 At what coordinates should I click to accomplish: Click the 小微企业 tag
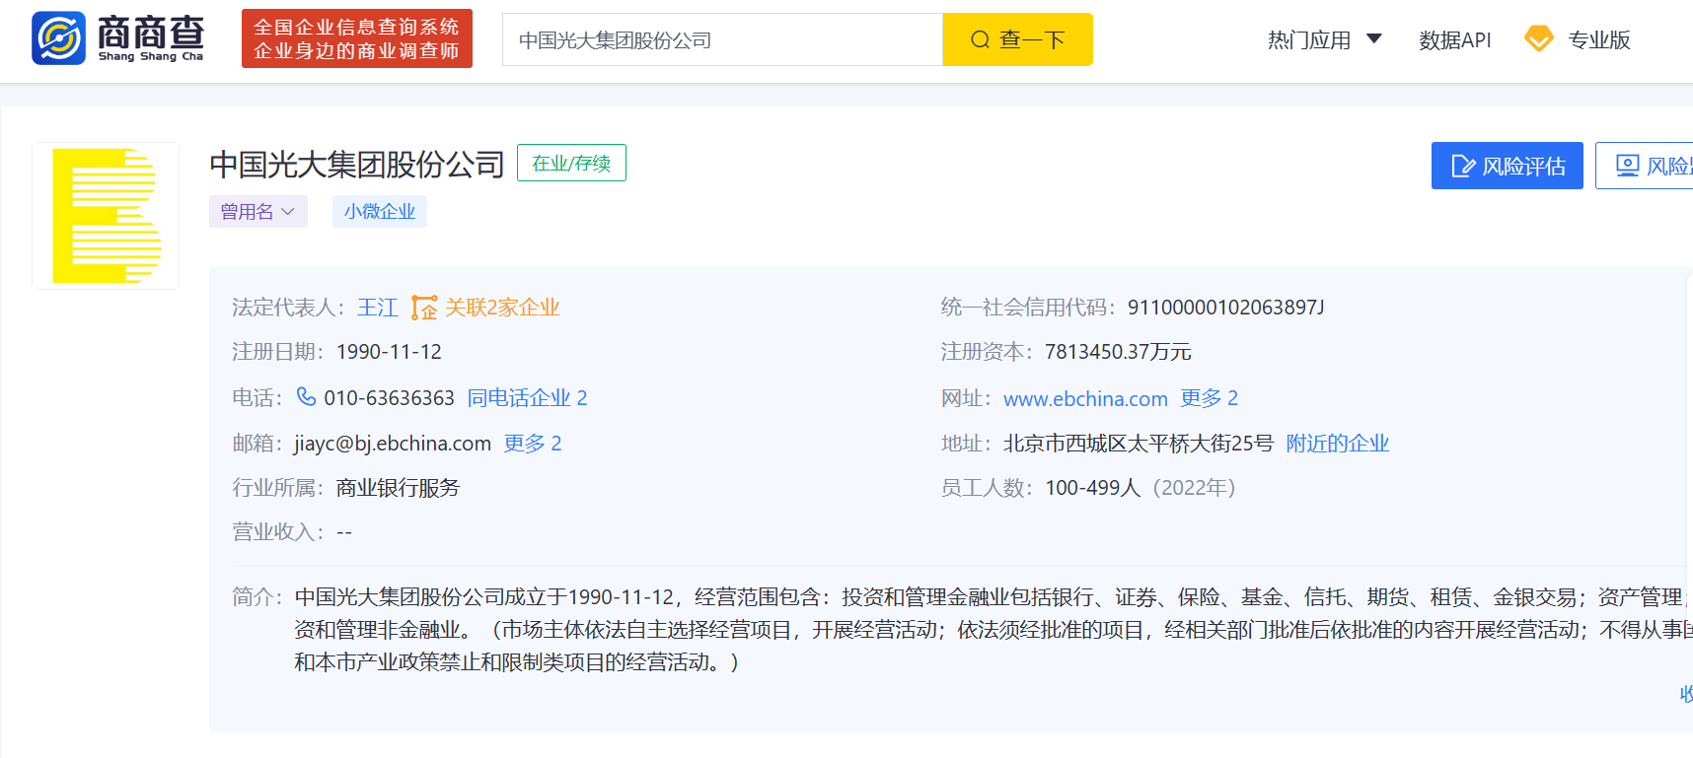click(x=379, y=212)
